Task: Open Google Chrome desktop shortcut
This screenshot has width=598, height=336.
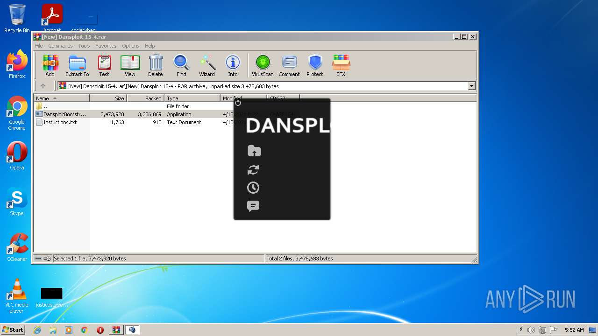Action: click(17, 113)
